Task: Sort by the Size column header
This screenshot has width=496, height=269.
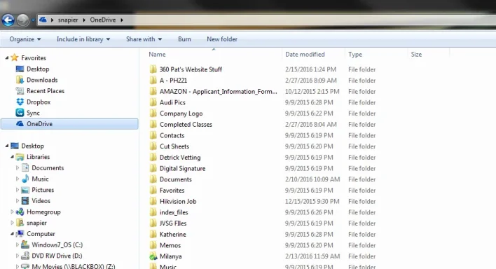Action: [416, 55]
